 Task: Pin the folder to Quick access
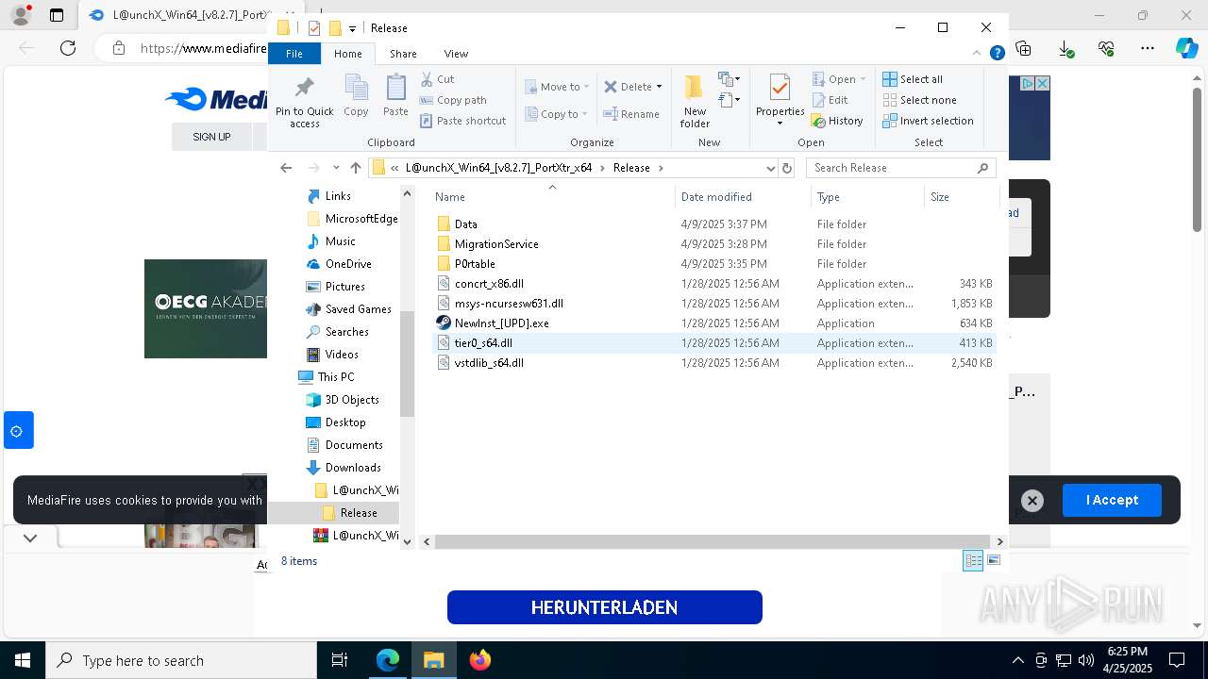[304, 101]
